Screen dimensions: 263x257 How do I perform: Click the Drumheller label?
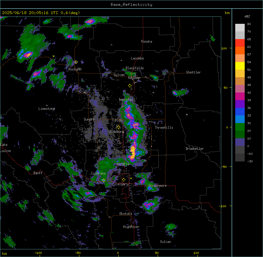click(x=195, y=149)
